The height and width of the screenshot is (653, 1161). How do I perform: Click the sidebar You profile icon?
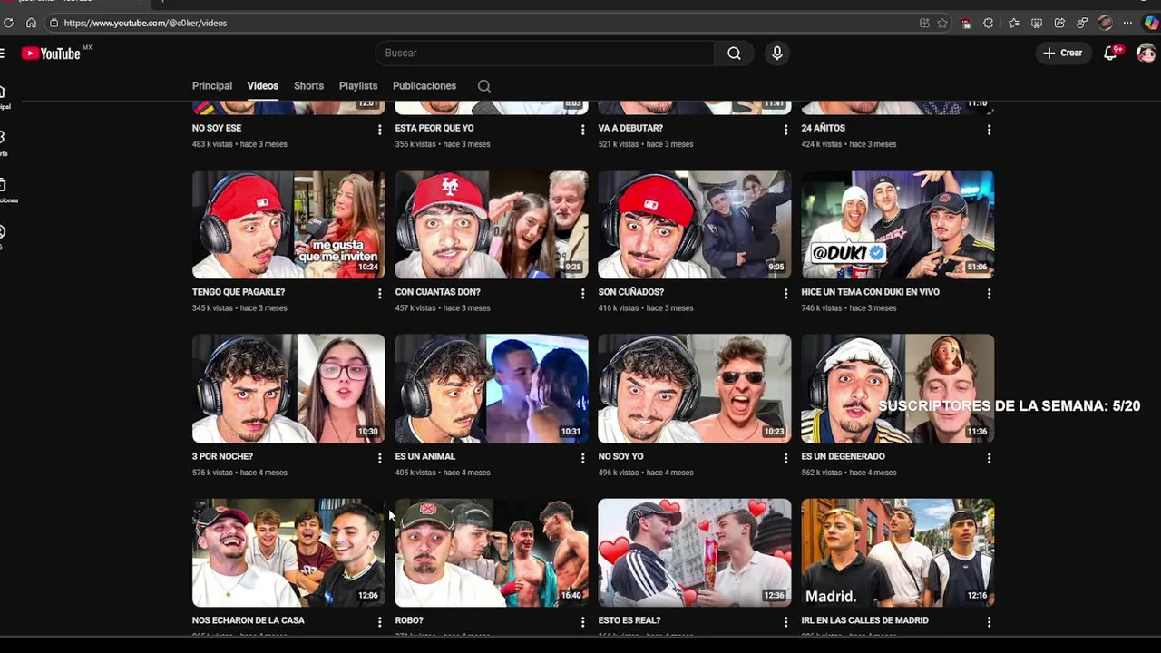(x=3, y=231)
